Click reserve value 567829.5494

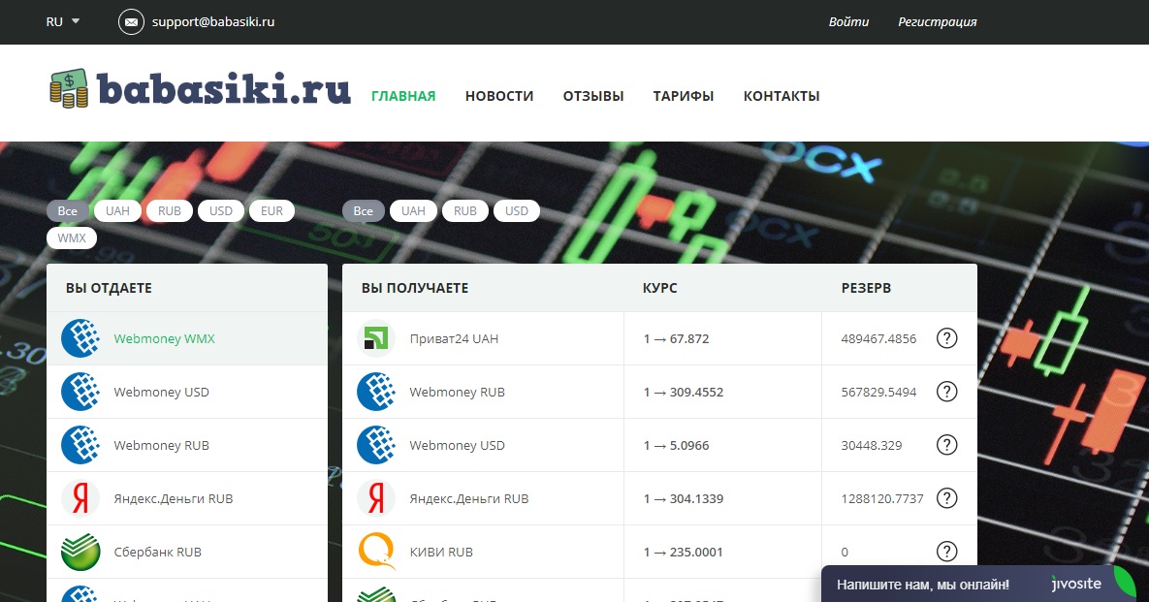[x=878, y=392]
